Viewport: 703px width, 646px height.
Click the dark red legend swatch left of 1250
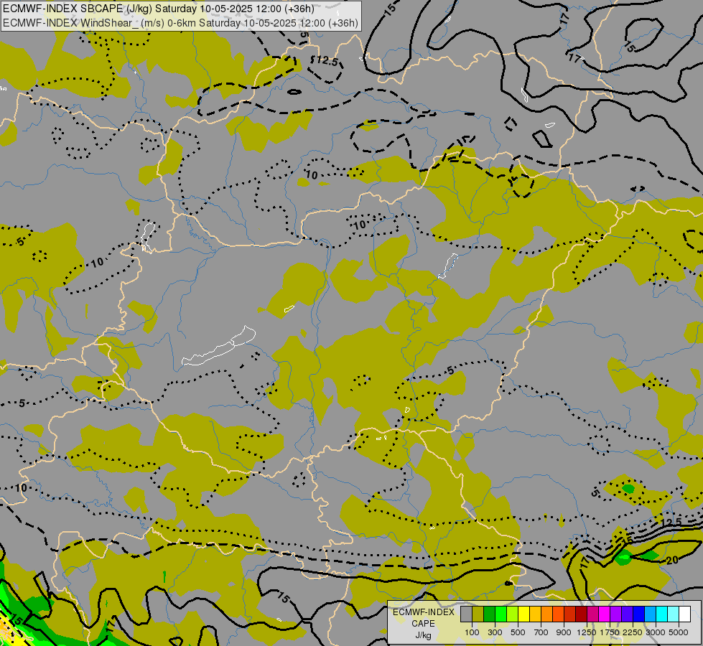pos(581,614)
